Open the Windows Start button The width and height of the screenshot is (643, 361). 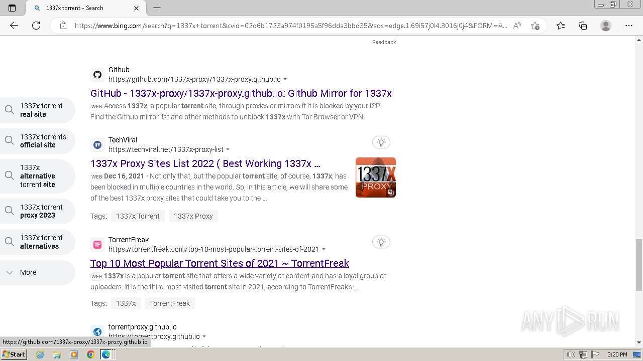pos(14,354)
